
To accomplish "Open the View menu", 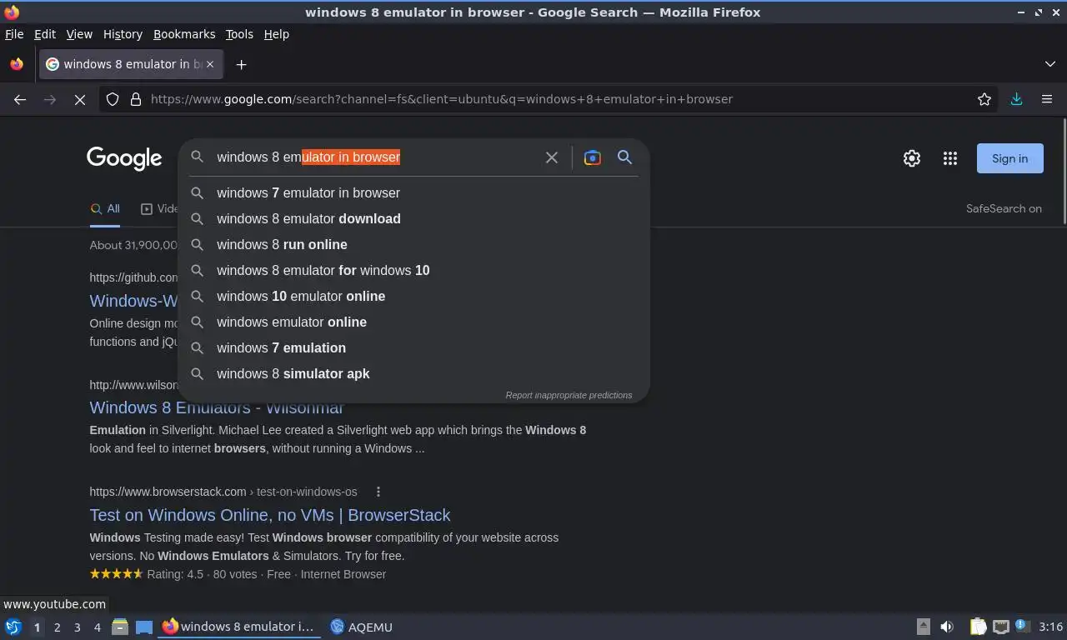I will [x=79, y=34].
